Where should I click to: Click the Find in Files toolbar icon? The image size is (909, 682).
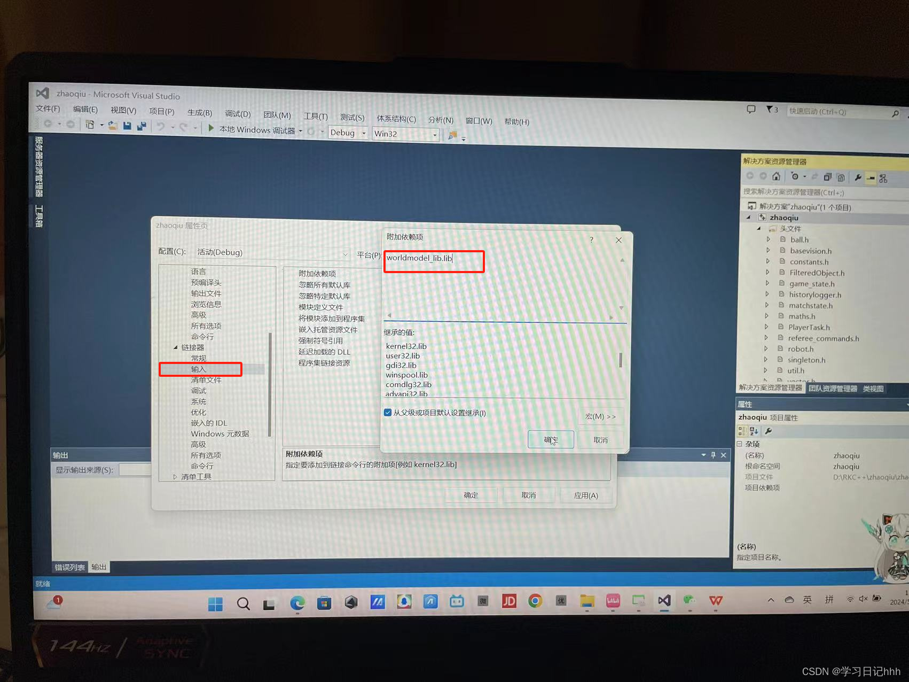(452, 136)
